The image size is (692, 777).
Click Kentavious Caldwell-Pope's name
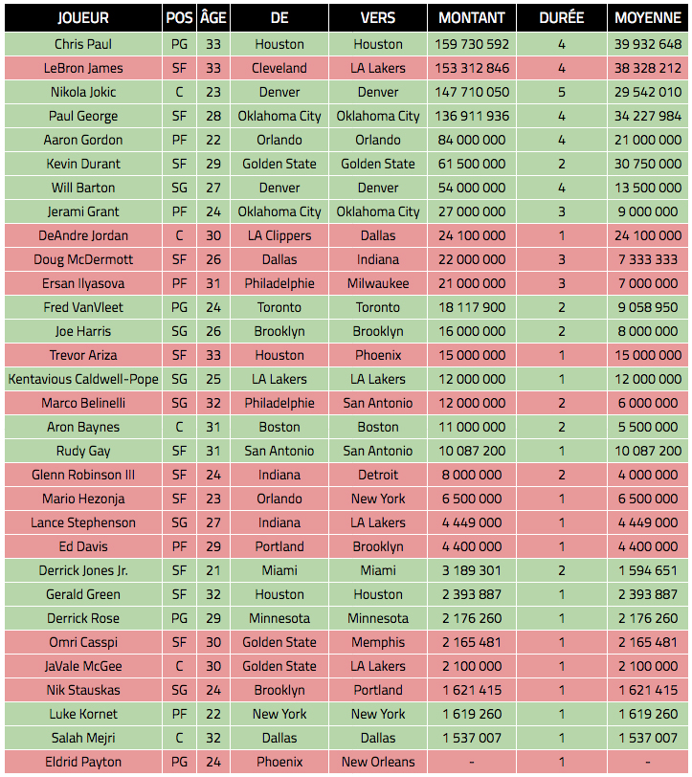tap(83, 379)
